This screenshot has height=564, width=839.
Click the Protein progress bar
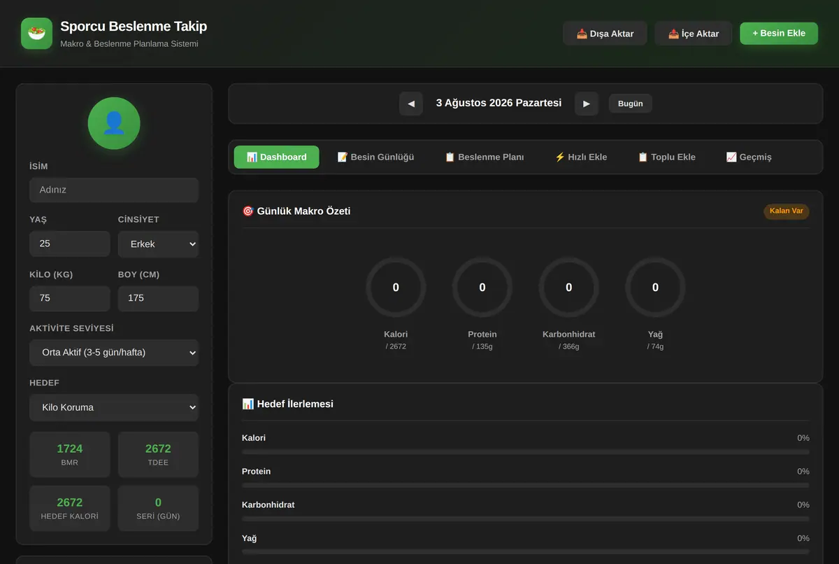tap(526, 486)
